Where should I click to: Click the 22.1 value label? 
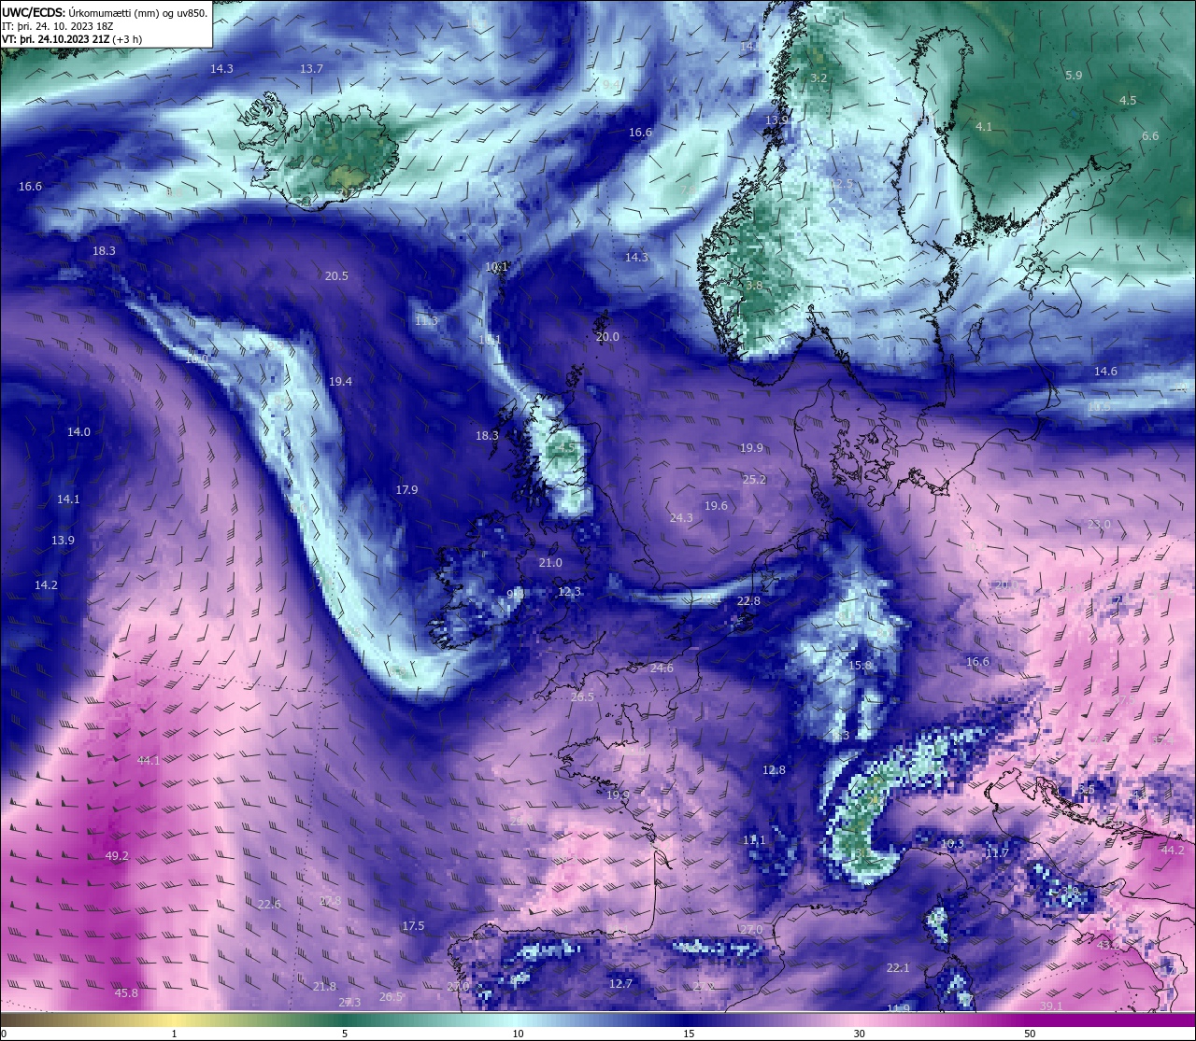897,968
